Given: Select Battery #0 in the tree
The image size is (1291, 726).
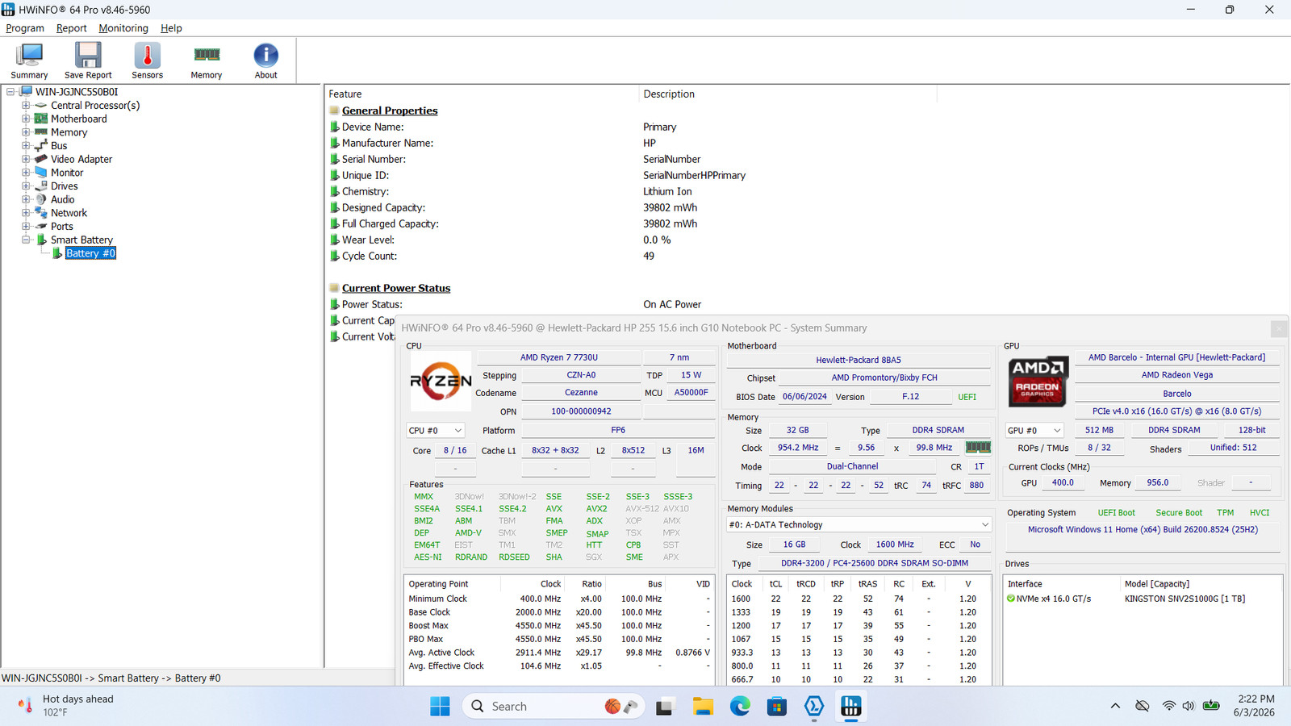Looking at the screenshot, I should tap(90, 253).
